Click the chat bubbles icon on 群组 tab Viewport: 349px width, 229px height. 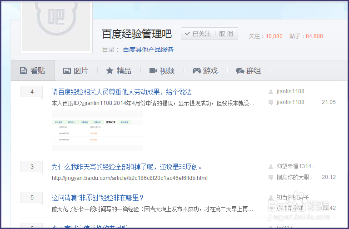pos(240,71)
